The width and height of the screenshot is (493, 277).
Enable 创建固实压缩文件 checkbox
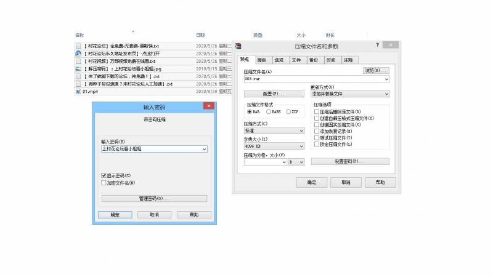[317, 125]
